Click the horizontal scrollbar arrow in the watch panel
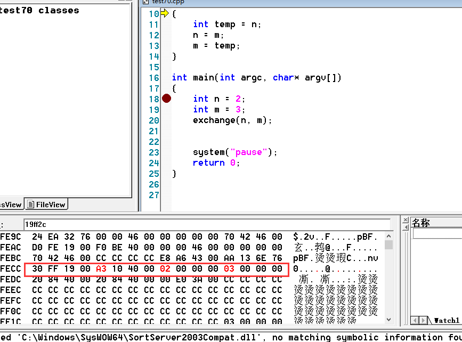 [x=419, y=320]
